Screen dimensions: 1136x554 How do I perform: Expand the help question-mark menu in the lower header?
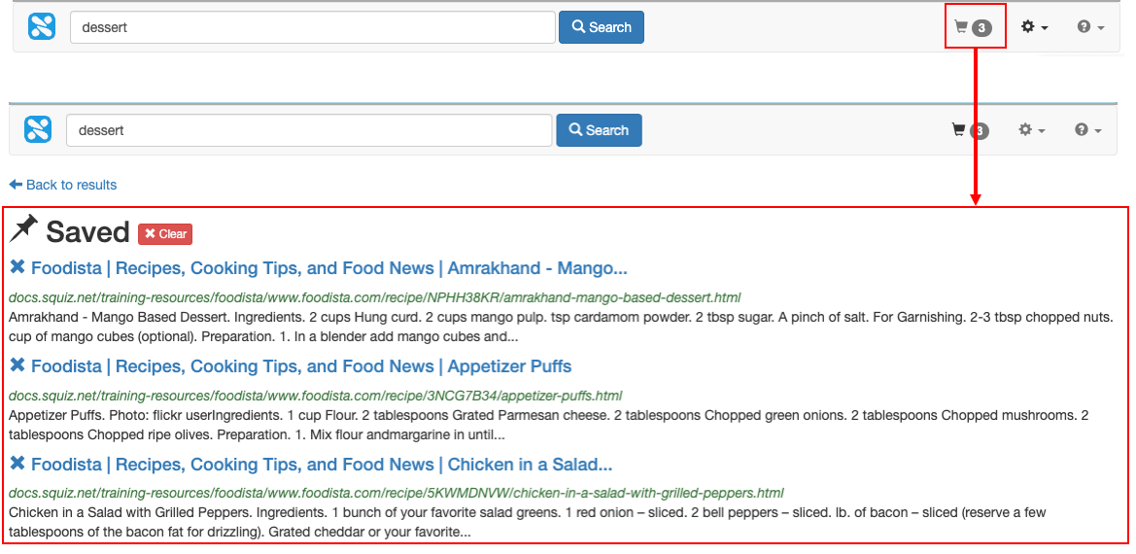tap(1087, 130)
